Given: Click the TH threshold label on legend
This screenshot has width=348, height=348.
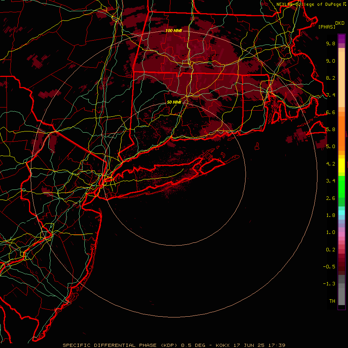Looking at the screenshot, I should coord(332,301).
